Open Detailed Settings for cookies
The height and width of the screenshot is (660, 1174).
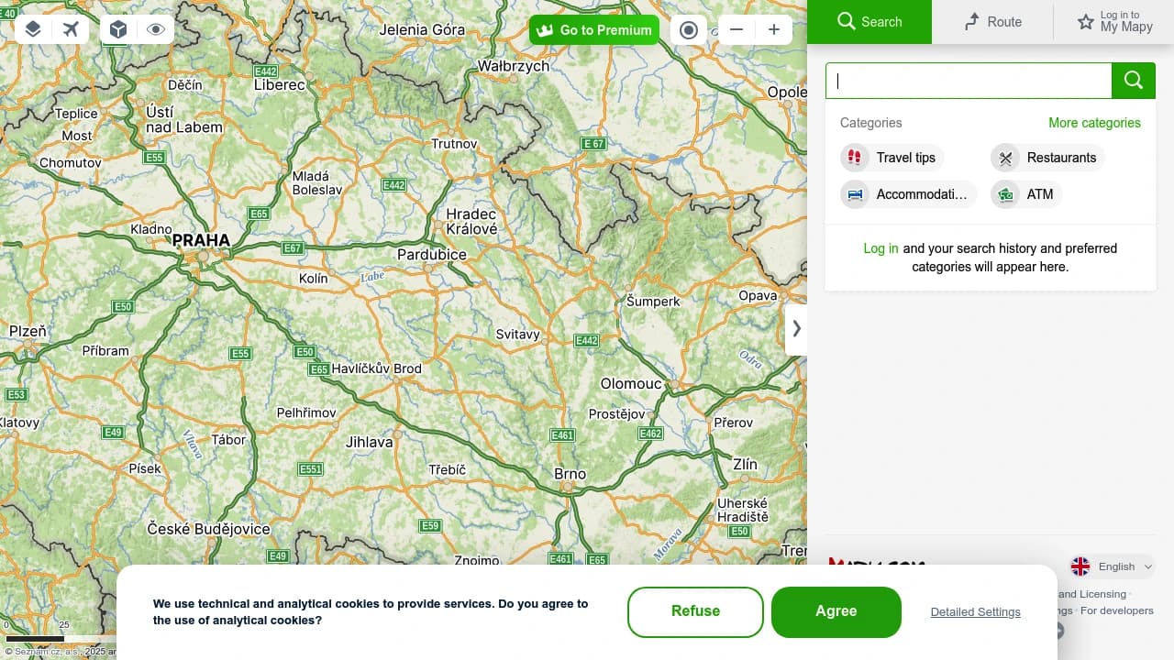click(975, 612)
